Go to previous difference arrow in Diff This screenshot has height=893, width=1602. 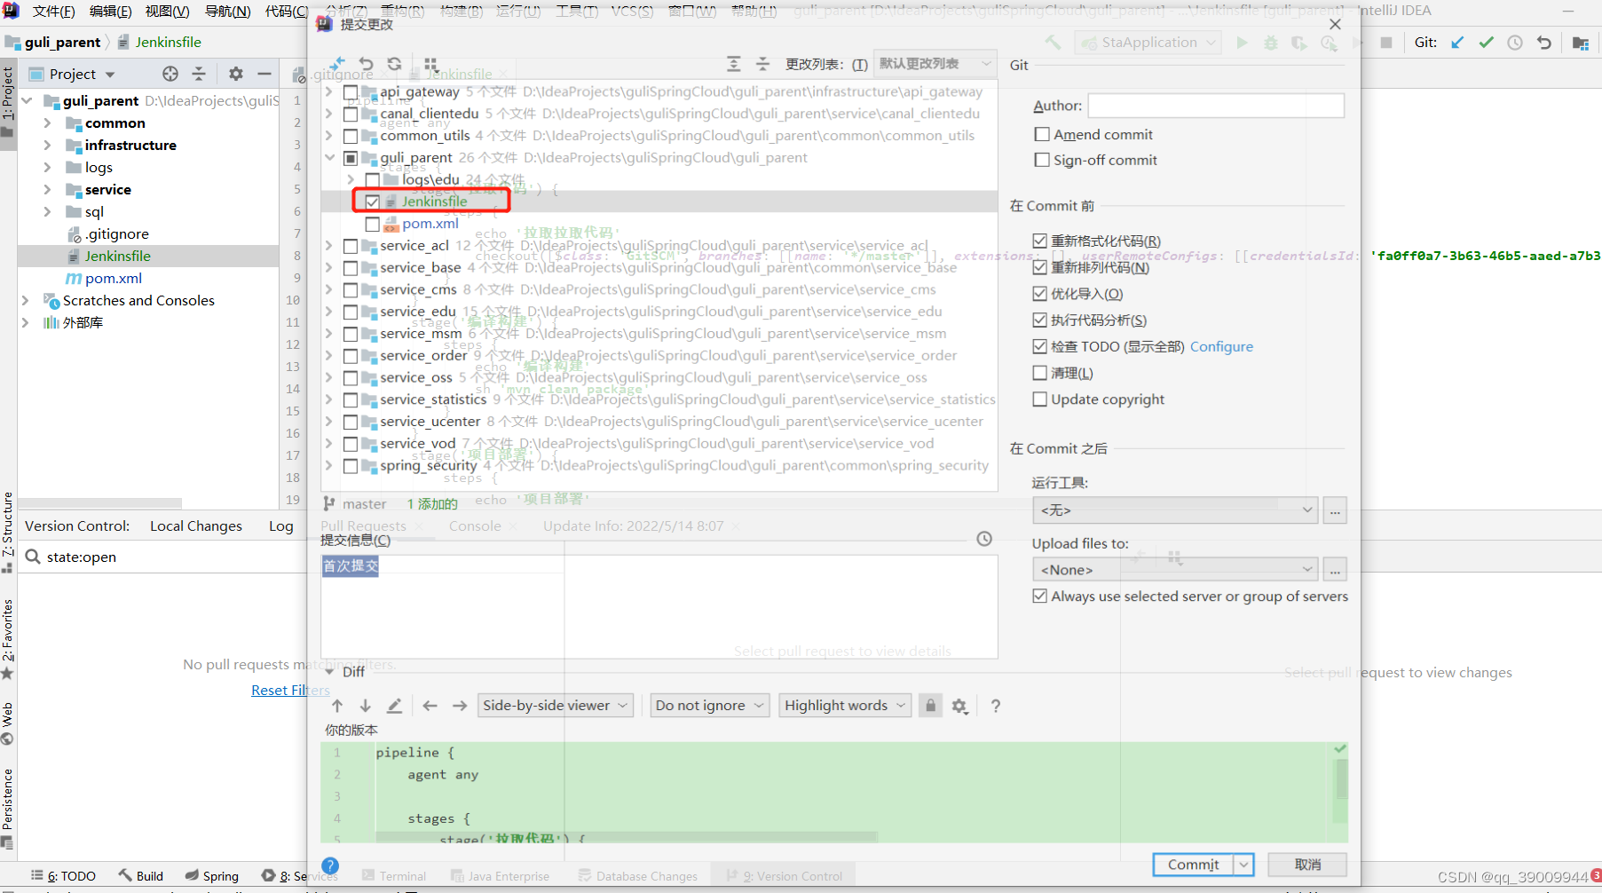coord(337,706)
